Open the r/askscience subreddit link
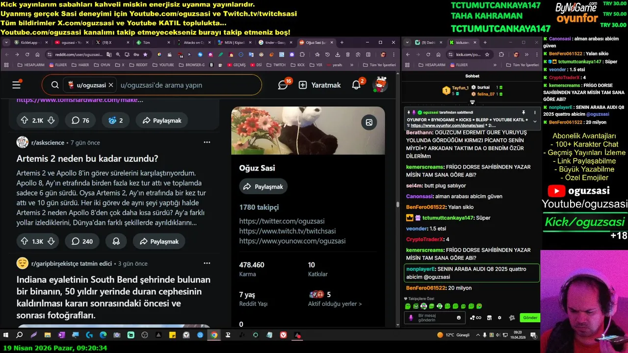Screen dimensions: 628x353 [48, 143]
